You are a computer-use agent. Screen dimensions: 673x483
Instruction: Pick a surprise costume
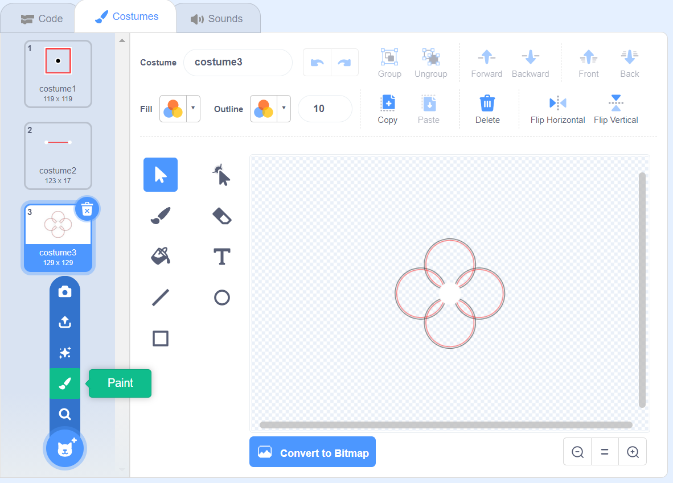pos(65,353)
